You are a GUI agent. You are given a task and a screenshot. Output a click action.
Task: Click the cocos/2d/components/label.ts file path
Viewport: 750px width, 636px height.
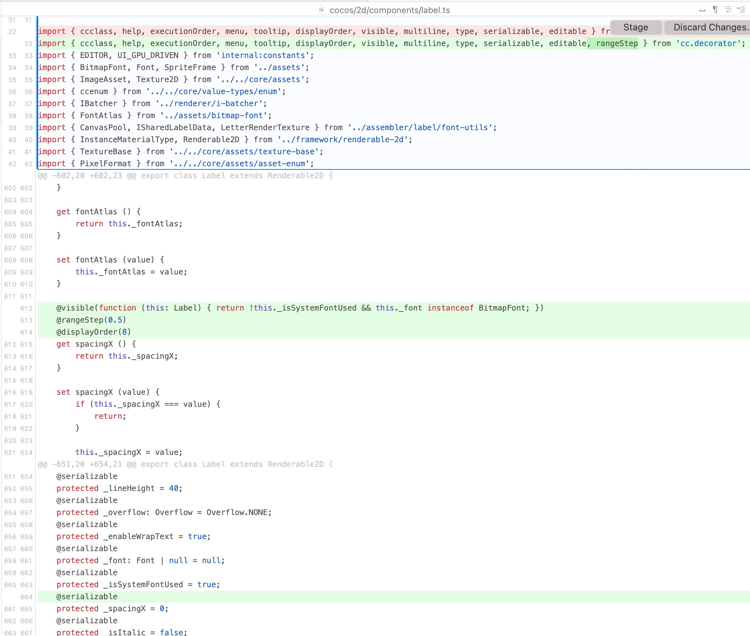tap(390, 10)
